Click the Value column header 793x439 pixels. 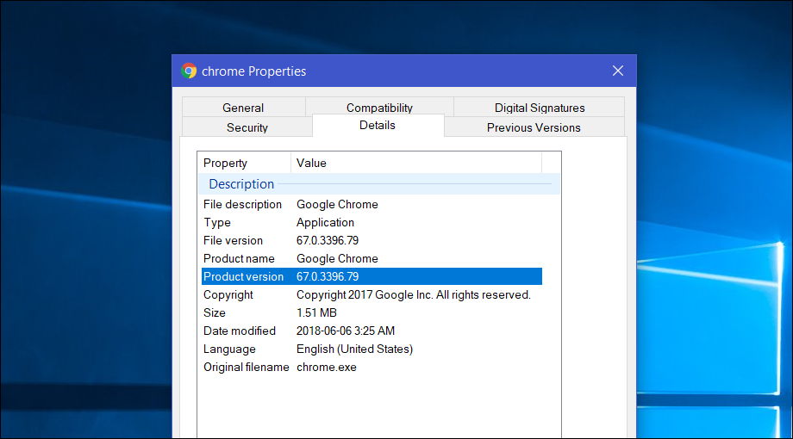pyautogui.click(x=416, y=163)
